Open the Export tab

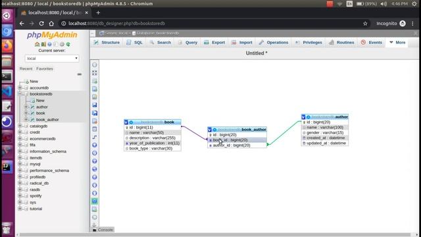(214, 42)
